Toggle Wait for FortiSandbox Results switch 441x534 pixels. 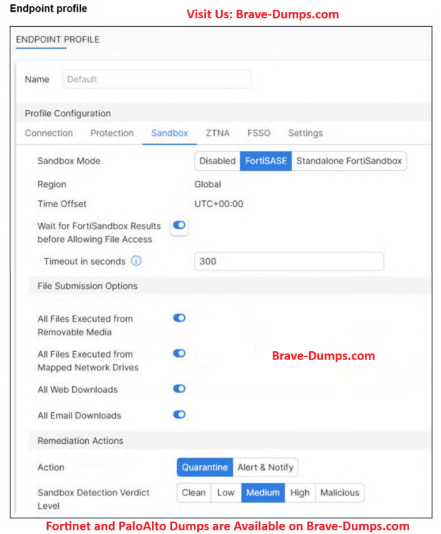click(179, 226)
